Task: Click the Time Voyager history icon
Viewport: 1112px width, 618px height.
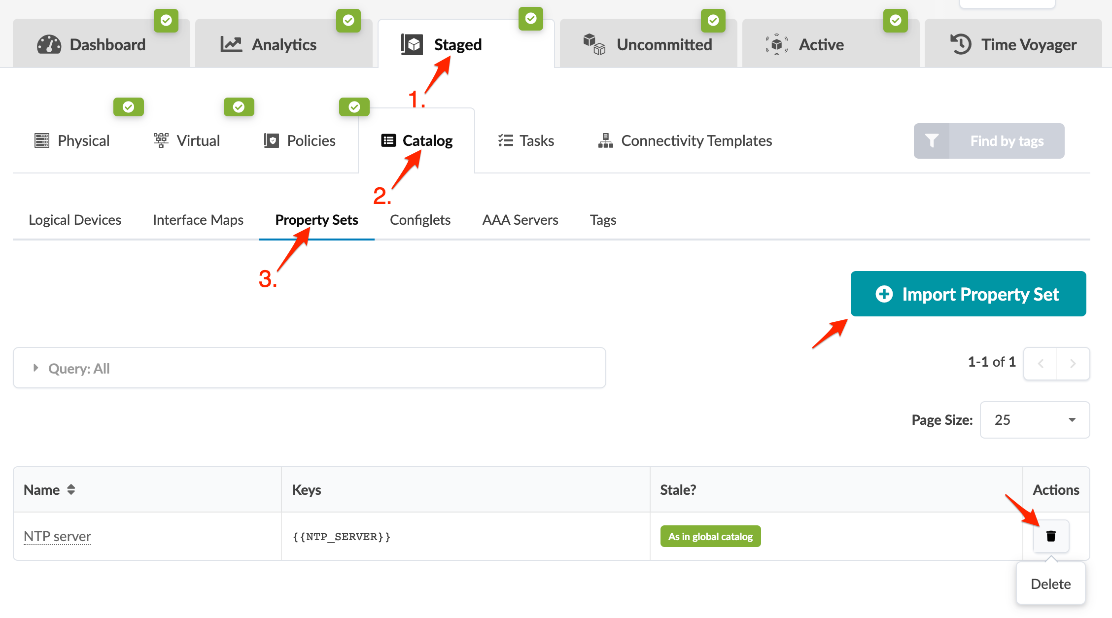Action: coord(961,44)
